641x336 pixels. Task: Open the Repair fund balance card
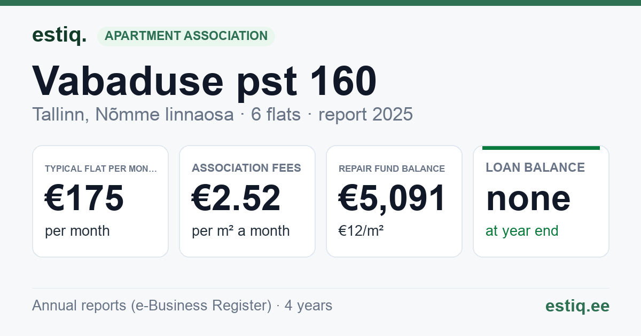pos(394,201)
